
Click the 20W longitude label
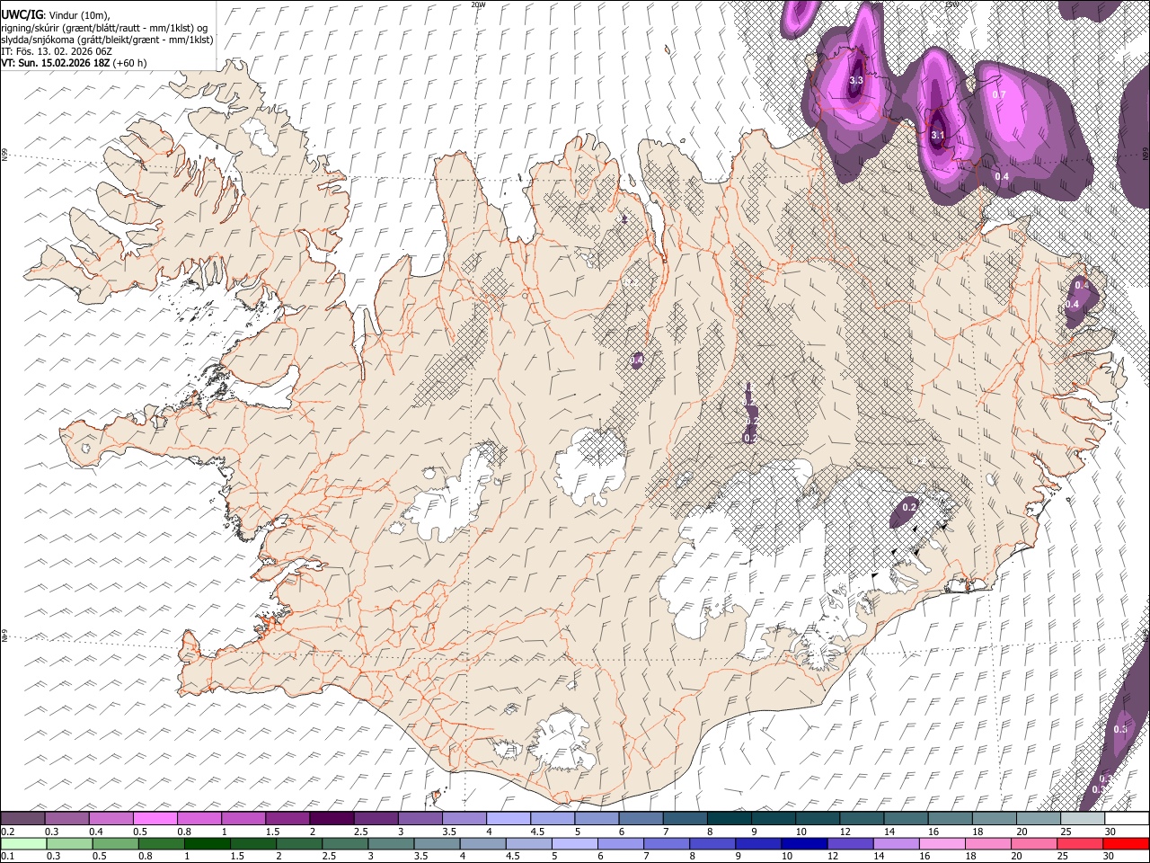click(478, 4)
